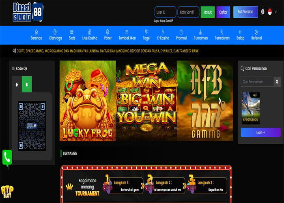Open Olahraga sports icon
The height and width of the screenshot is (203, 284).
pos(55,32)
